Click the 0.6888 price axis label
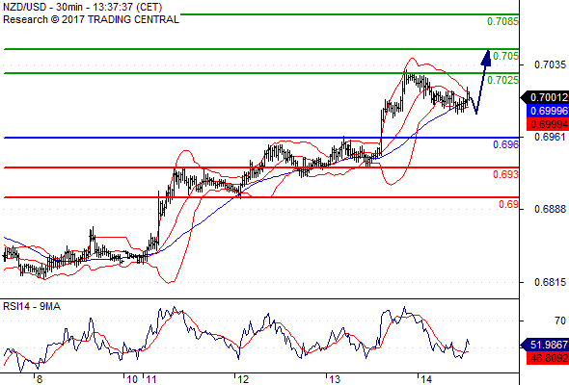This screenshot has height=385, width=569. click(x=550, y=209)
